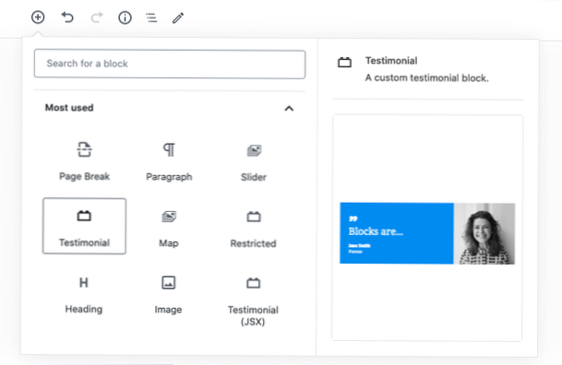Click the Testimonial title in preview panel

(391, 61)
